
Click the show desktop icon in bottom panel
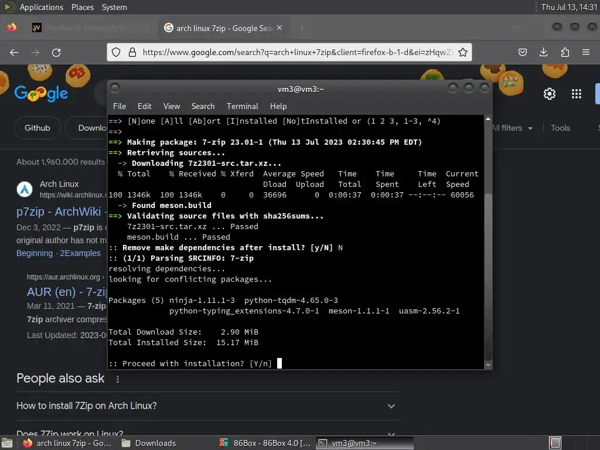click(x=7, y=443)
